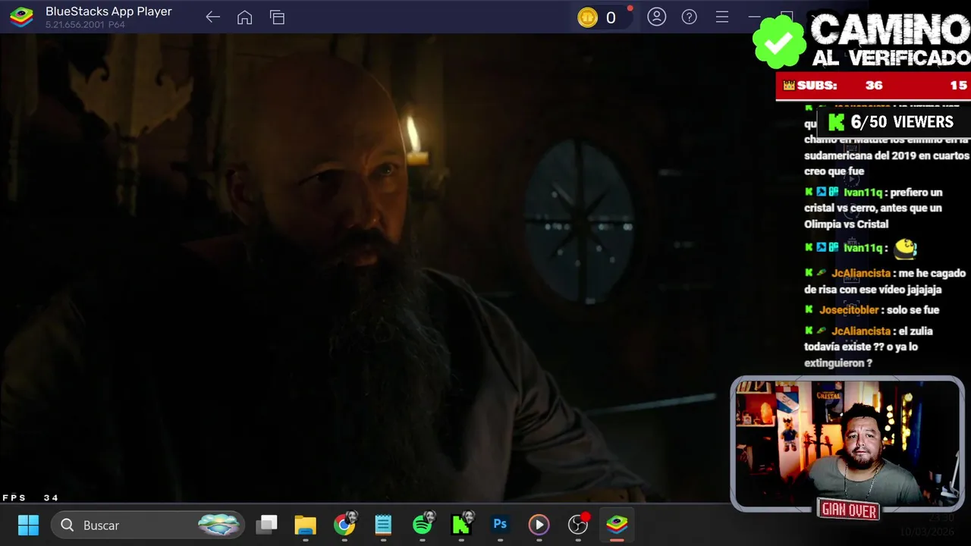The height and width of the screenshot is (546, 971).
Task: Open the Windows Start menu
Action: coord(28,525)
